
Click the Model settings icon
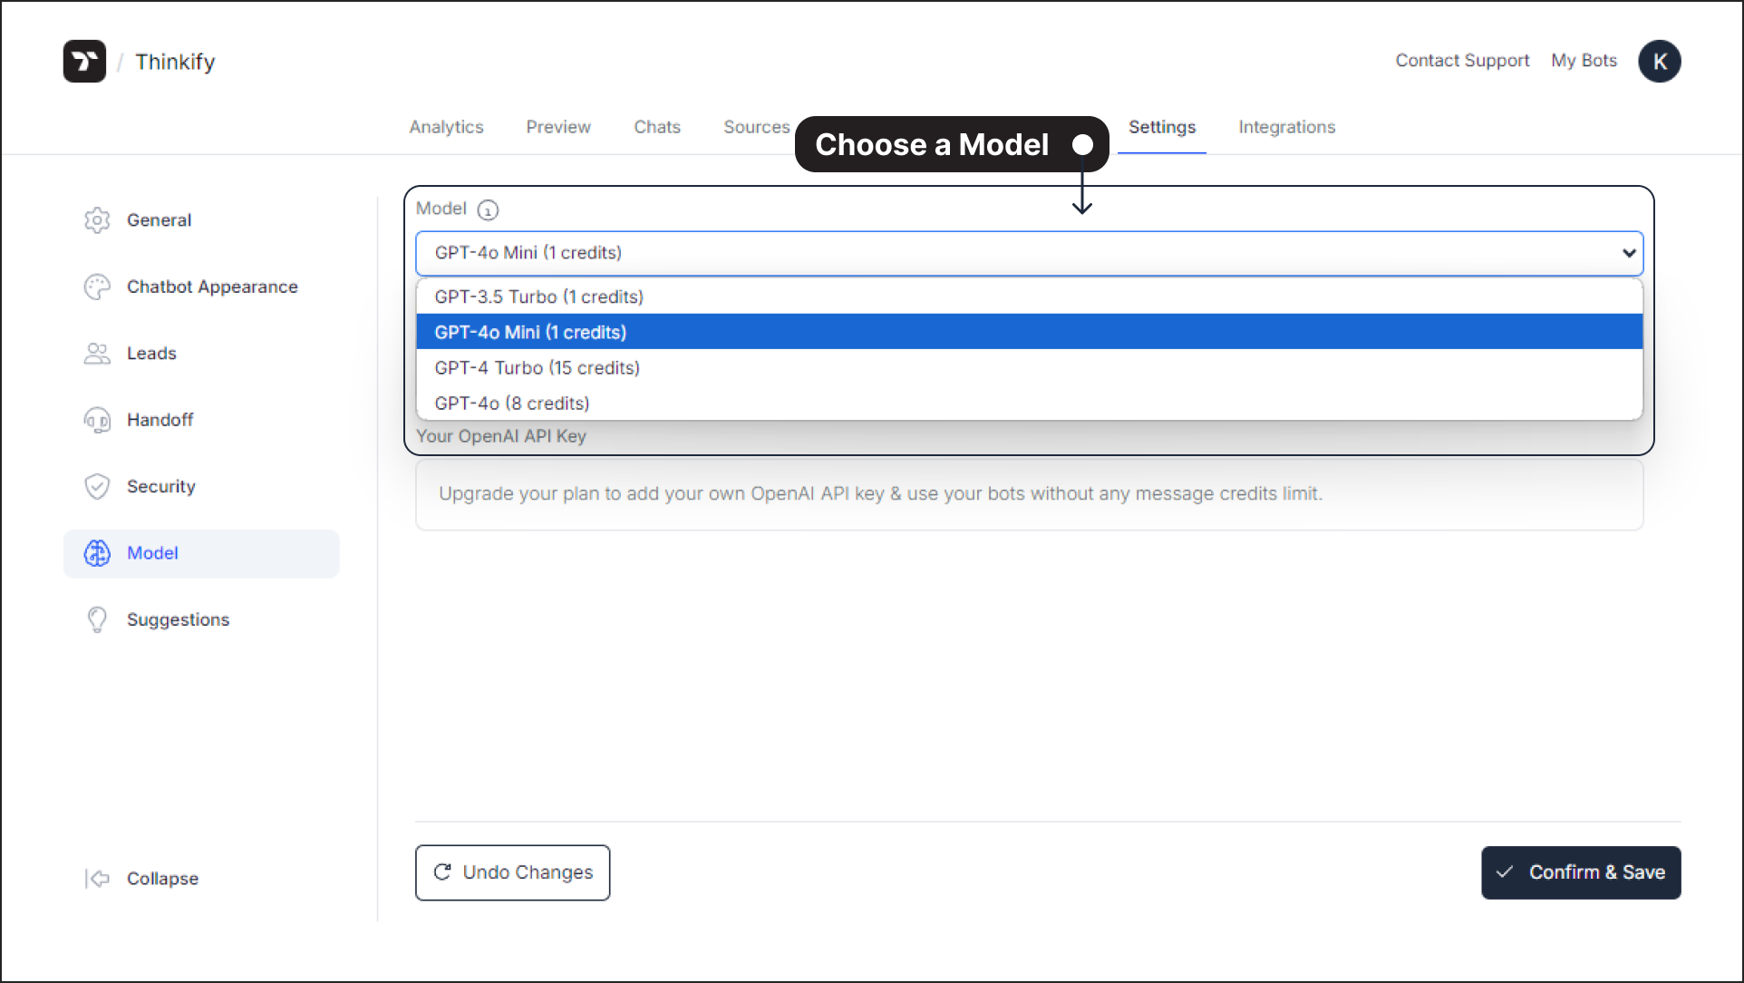tap(96, 552)
